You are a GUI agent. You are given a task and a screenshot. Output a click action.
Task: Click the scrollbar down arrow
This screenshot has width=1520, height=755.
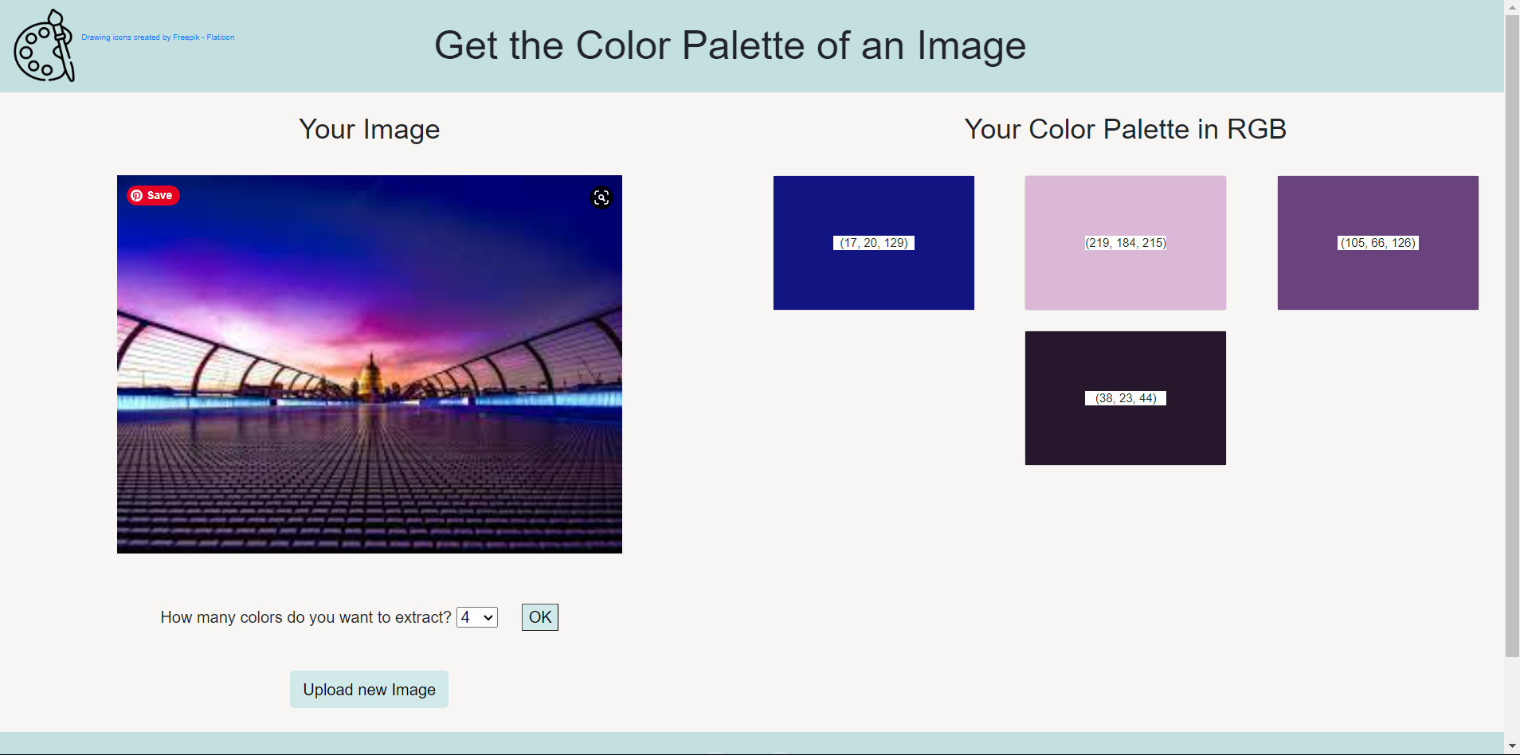click(1511, 747)
